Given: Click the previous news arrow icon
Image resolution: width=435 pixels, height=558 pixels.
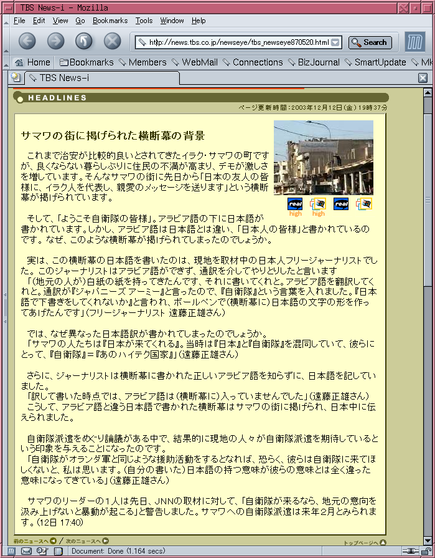Looking at the screenshot, I should point(54,541).
